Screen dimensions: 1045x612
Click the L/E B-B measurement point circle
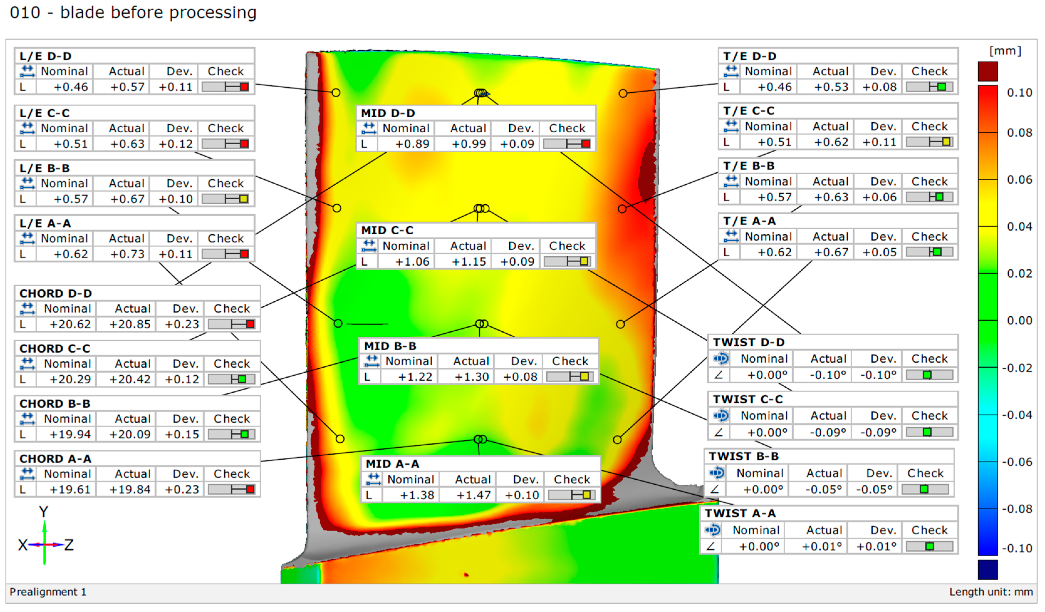tap(337, 208)
